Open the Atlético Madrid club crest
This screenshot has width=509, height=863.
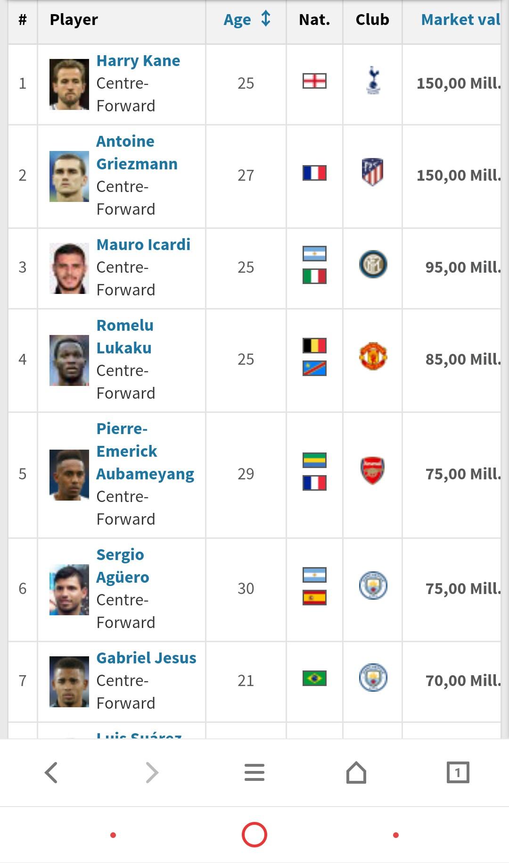pos(372,172)
